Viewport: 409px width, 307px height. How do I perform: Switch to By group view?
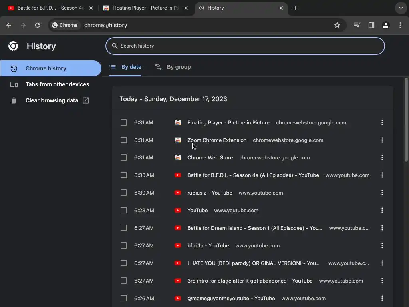pos(173,67)
